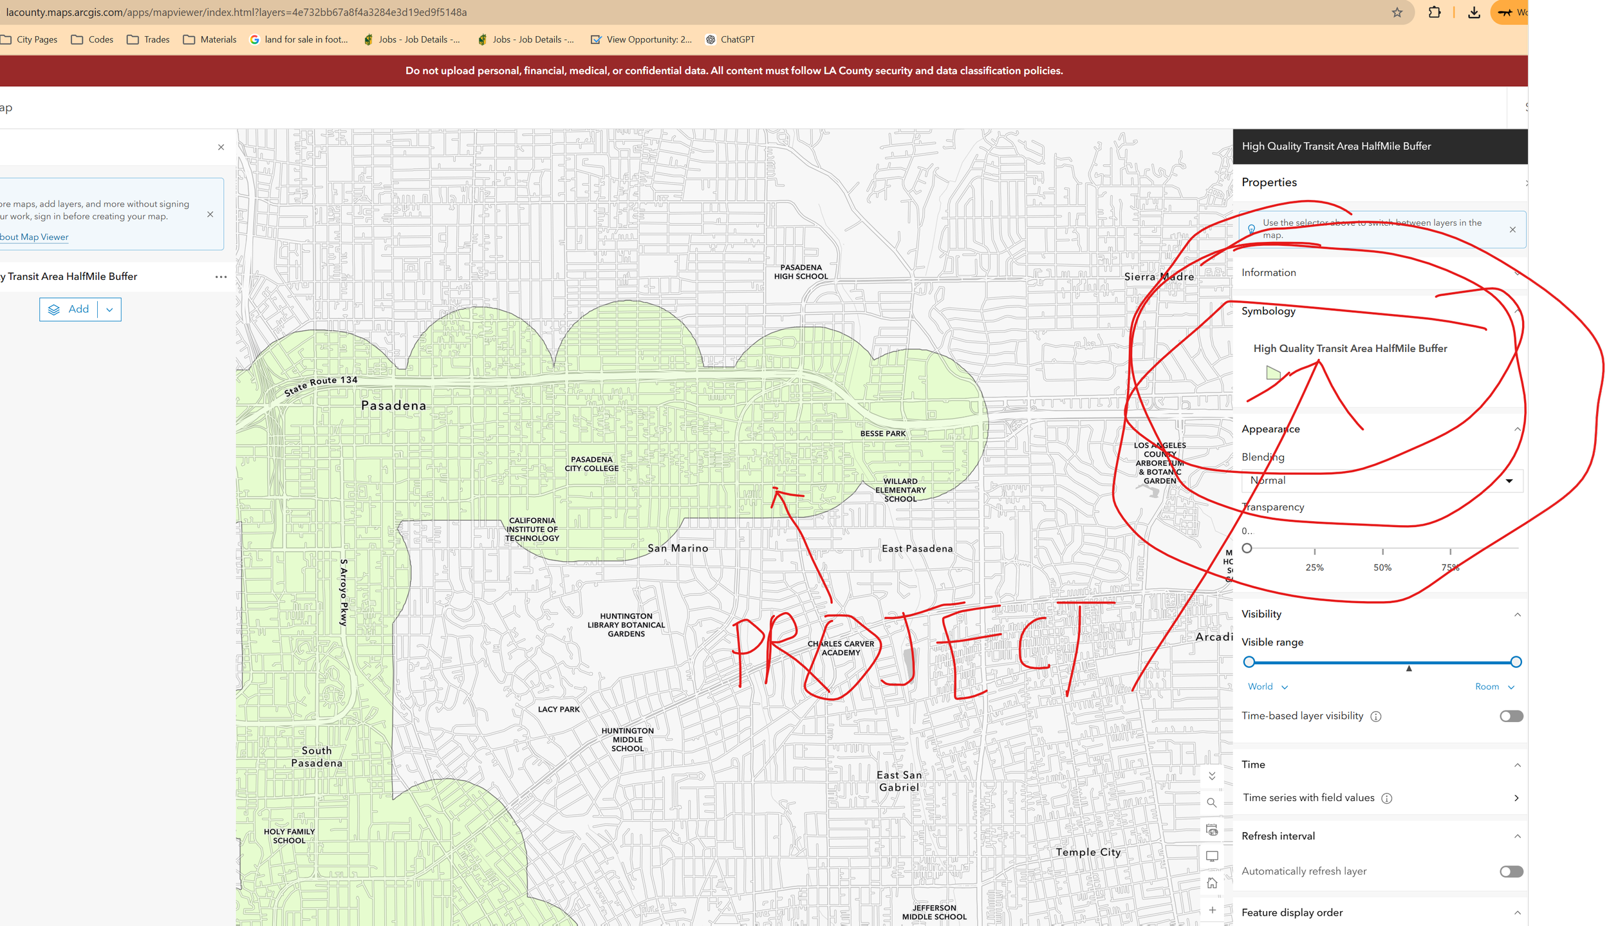The height and width of the screenshot is (926, 1609).
Task: Open Time-based layer visibility info icon
Action: click(x=1375, y=716)
